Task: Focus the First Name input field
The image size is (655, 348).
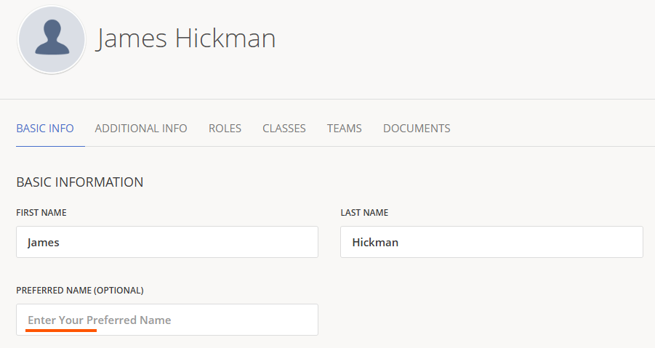Action: pos(167,242)
